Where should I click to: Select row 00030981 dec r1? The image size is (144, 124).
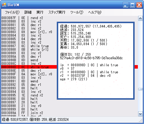coord(29,25)
